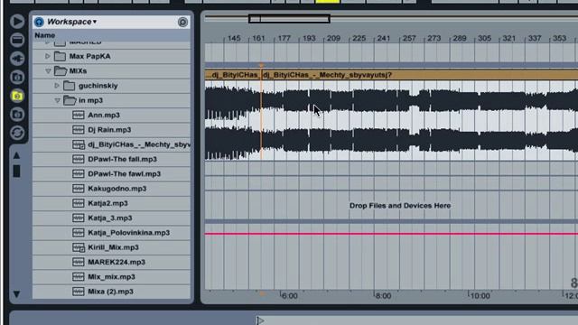Select DPawl-The fall.mp3 file
The width and height of the screenshot is (578, 325).
point(112,159)
